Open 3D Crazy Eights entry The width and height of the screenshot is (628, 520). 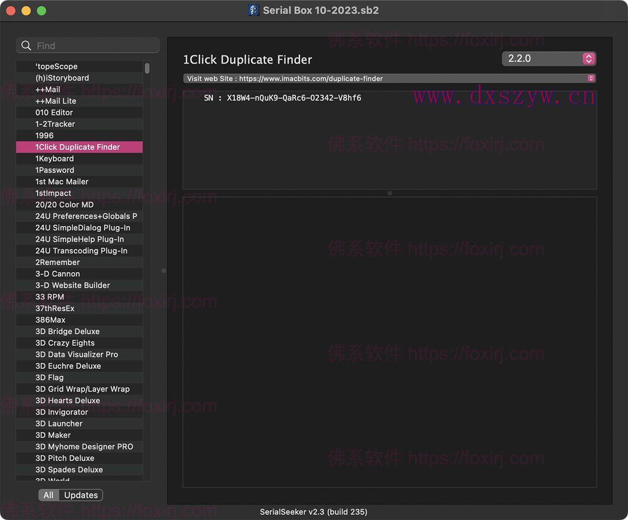[x=79, y=343]
